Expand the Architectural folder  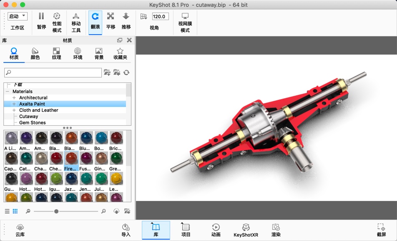pyautogui.click(x=14, y=97)
